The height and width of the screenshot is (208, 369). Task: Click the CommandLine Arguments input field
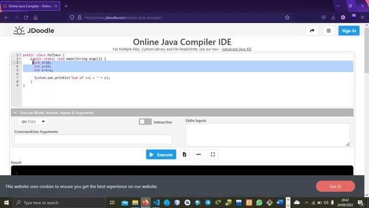(x=93, y=139)
